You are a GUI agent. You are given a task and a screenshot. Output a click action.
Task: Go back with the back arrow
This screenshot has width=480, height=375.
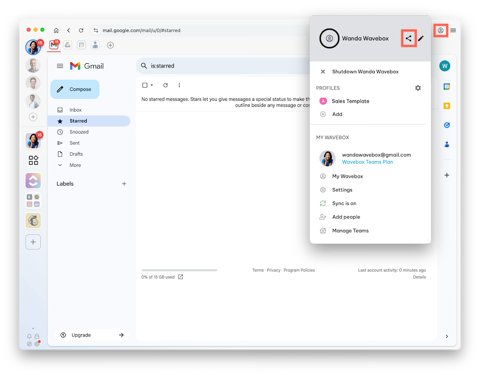68,30
